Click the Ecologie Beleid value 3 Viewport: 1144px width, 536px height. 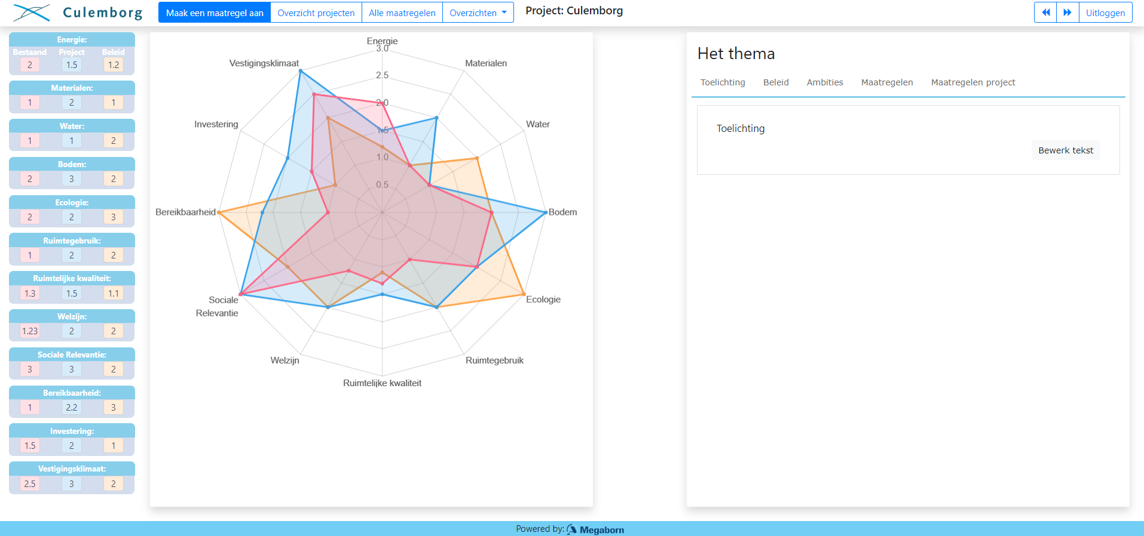(x=114, y=217)
